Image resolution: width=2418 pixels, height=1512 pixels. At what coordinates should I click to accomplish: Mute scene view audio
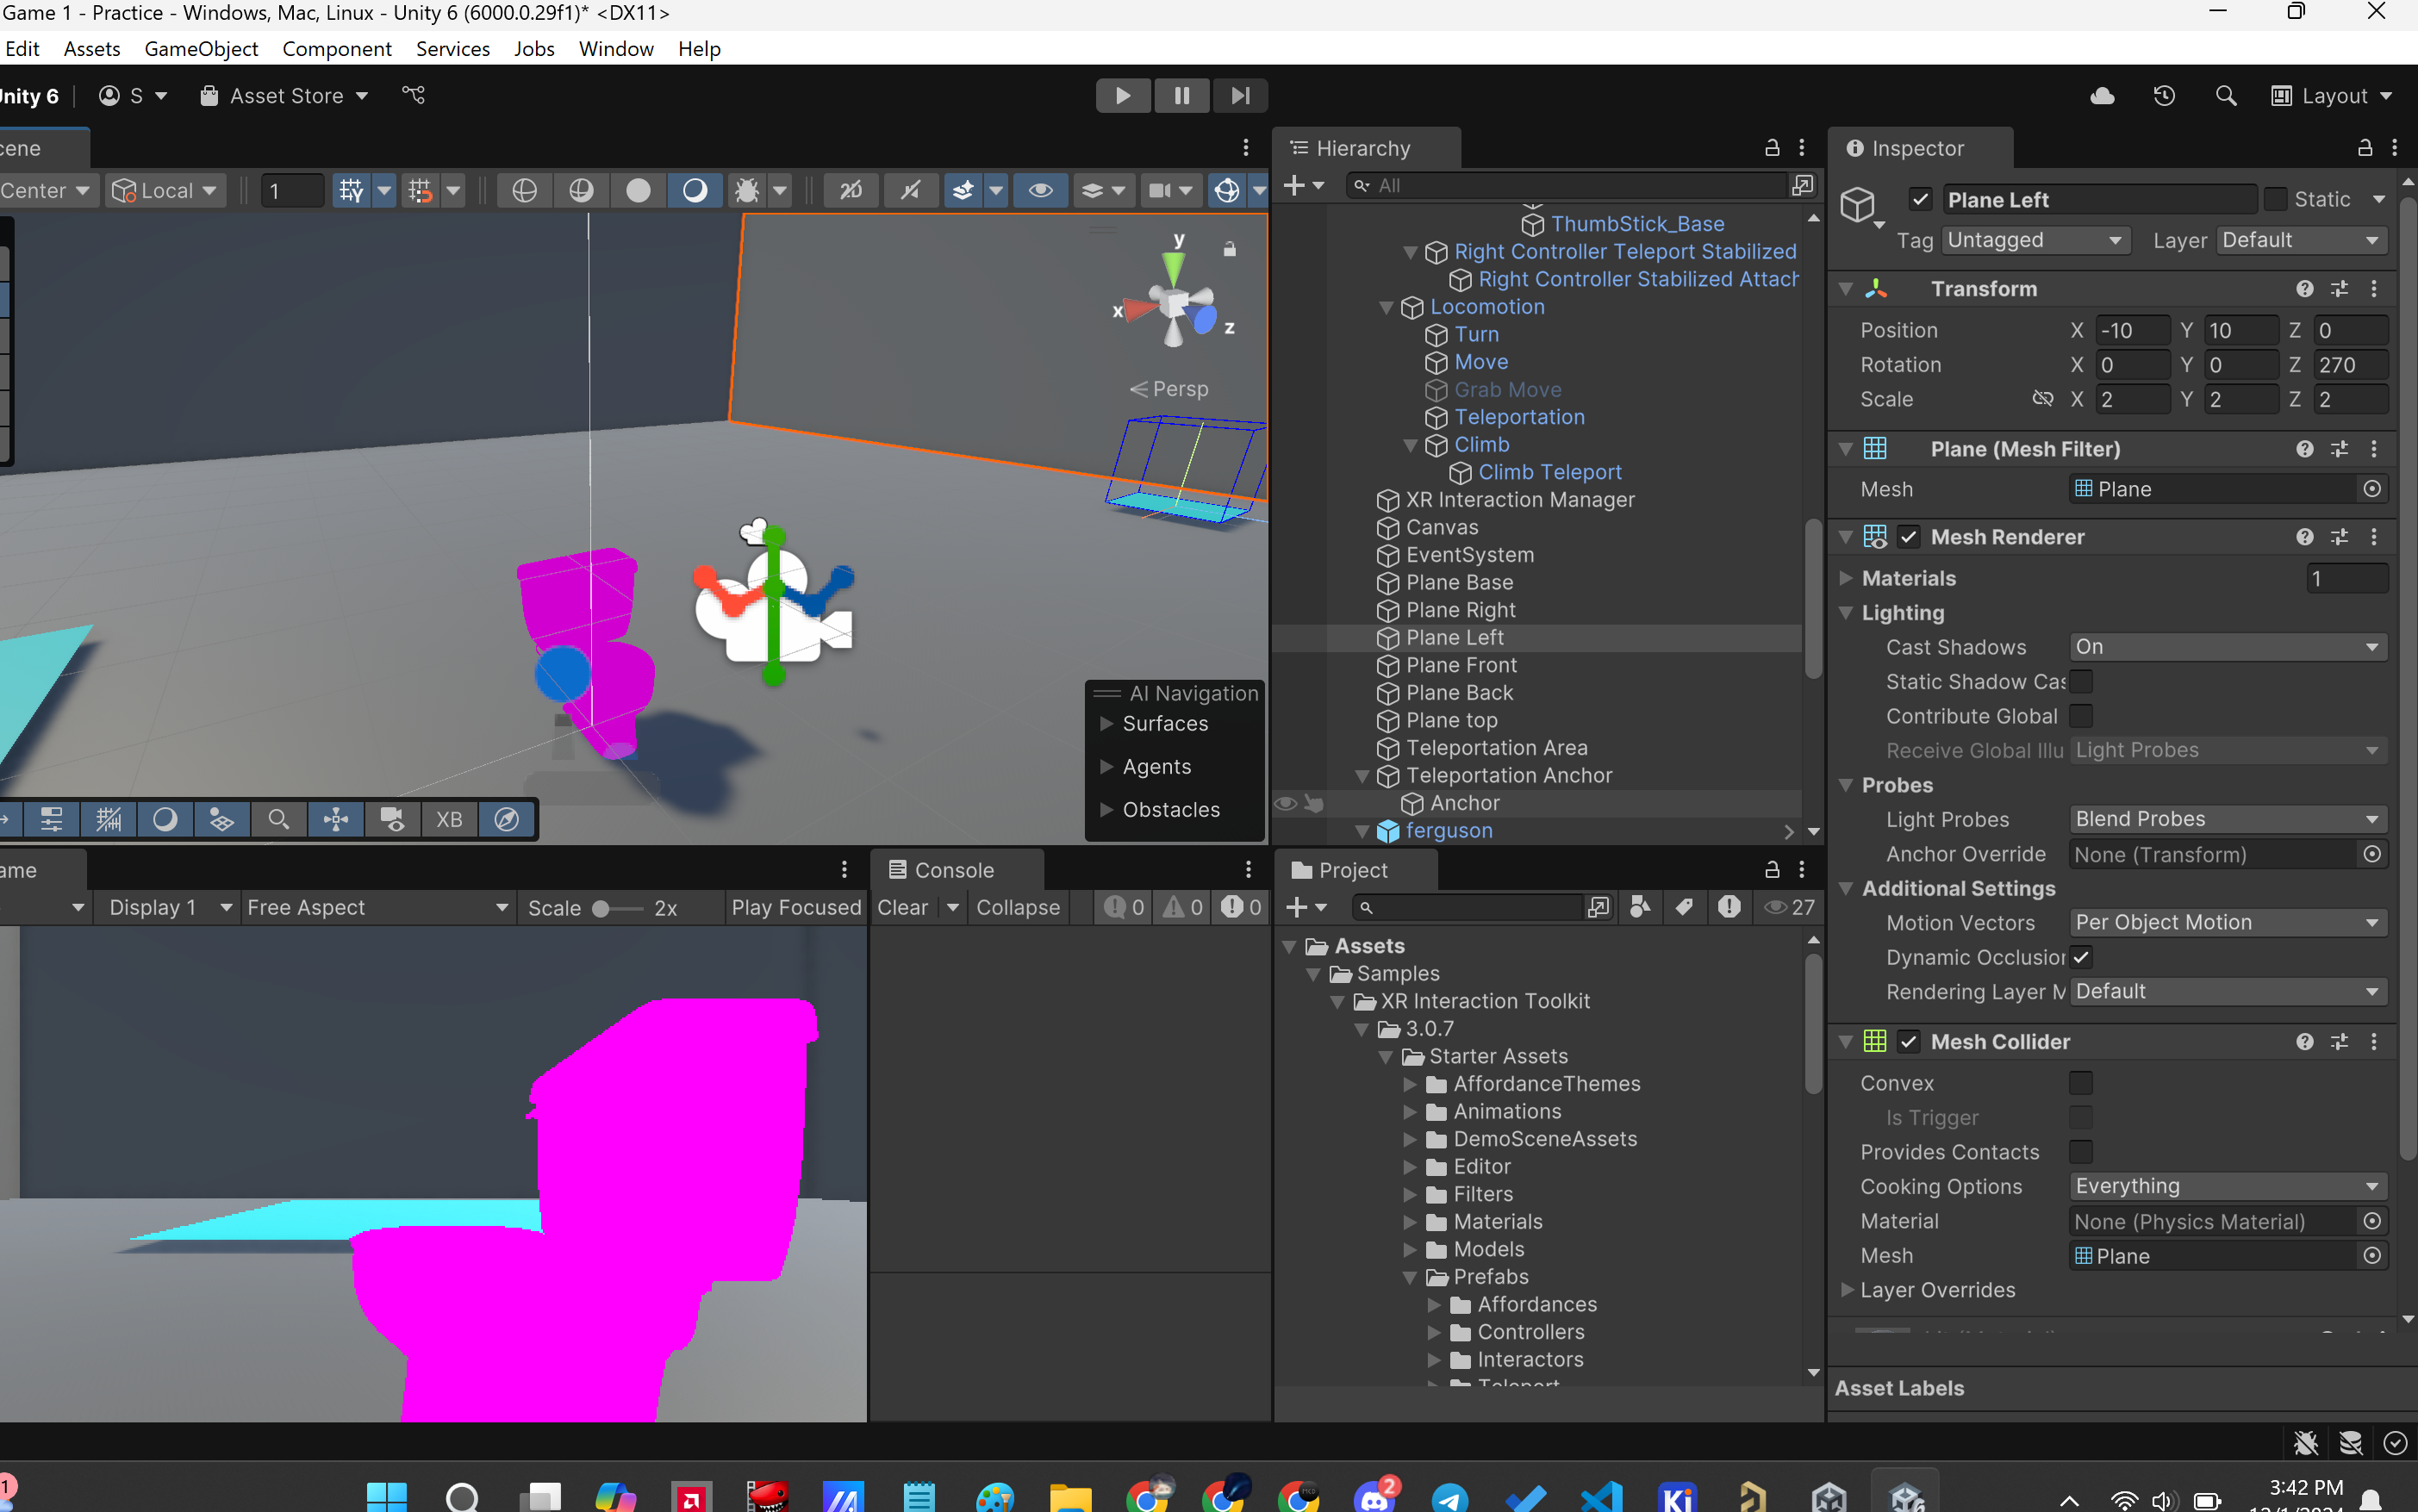(910, 190)
